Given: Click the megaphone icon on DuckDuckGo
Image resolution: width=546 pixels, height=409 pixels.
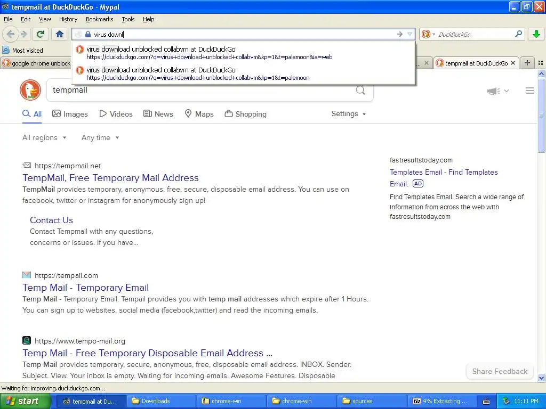Looking at the screenshot, I should (x=493, y=91).
